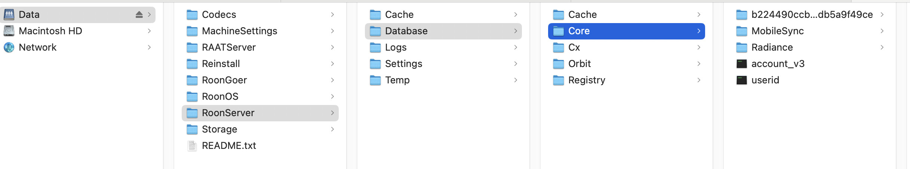Eject the Data volume

(x=139, y=15)
